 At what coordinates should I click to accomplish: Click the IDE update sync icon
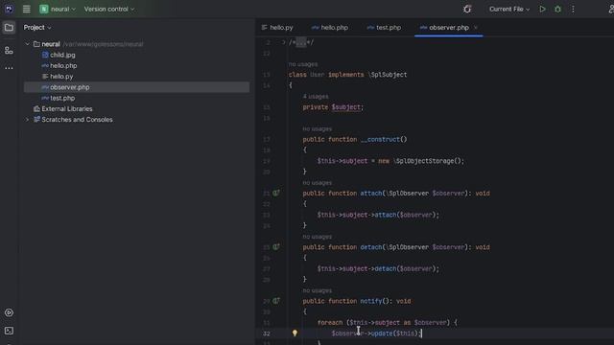[x=467, y=9]
